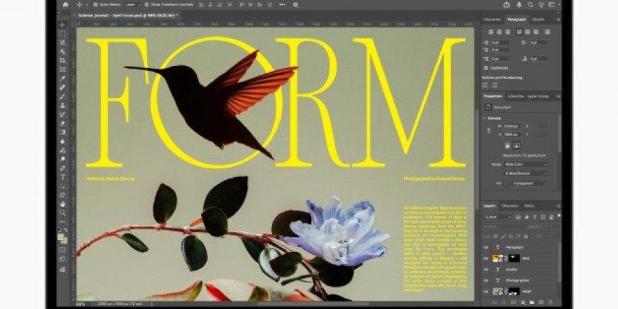The height and width of the screenshot is (309, 618).
Task: Select the Hand tool
Action: coord(62,204)
